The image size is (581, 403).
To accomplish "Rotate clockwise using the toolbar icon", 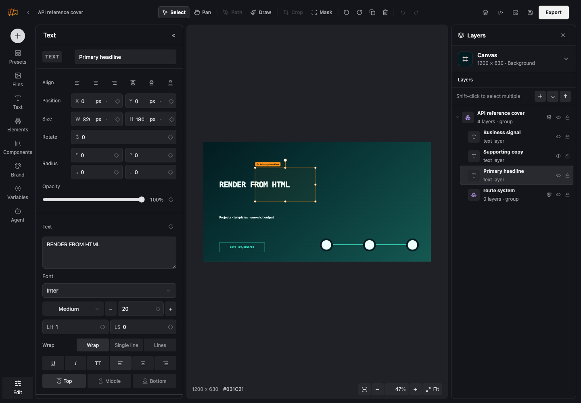I will [x=359, y=12].
